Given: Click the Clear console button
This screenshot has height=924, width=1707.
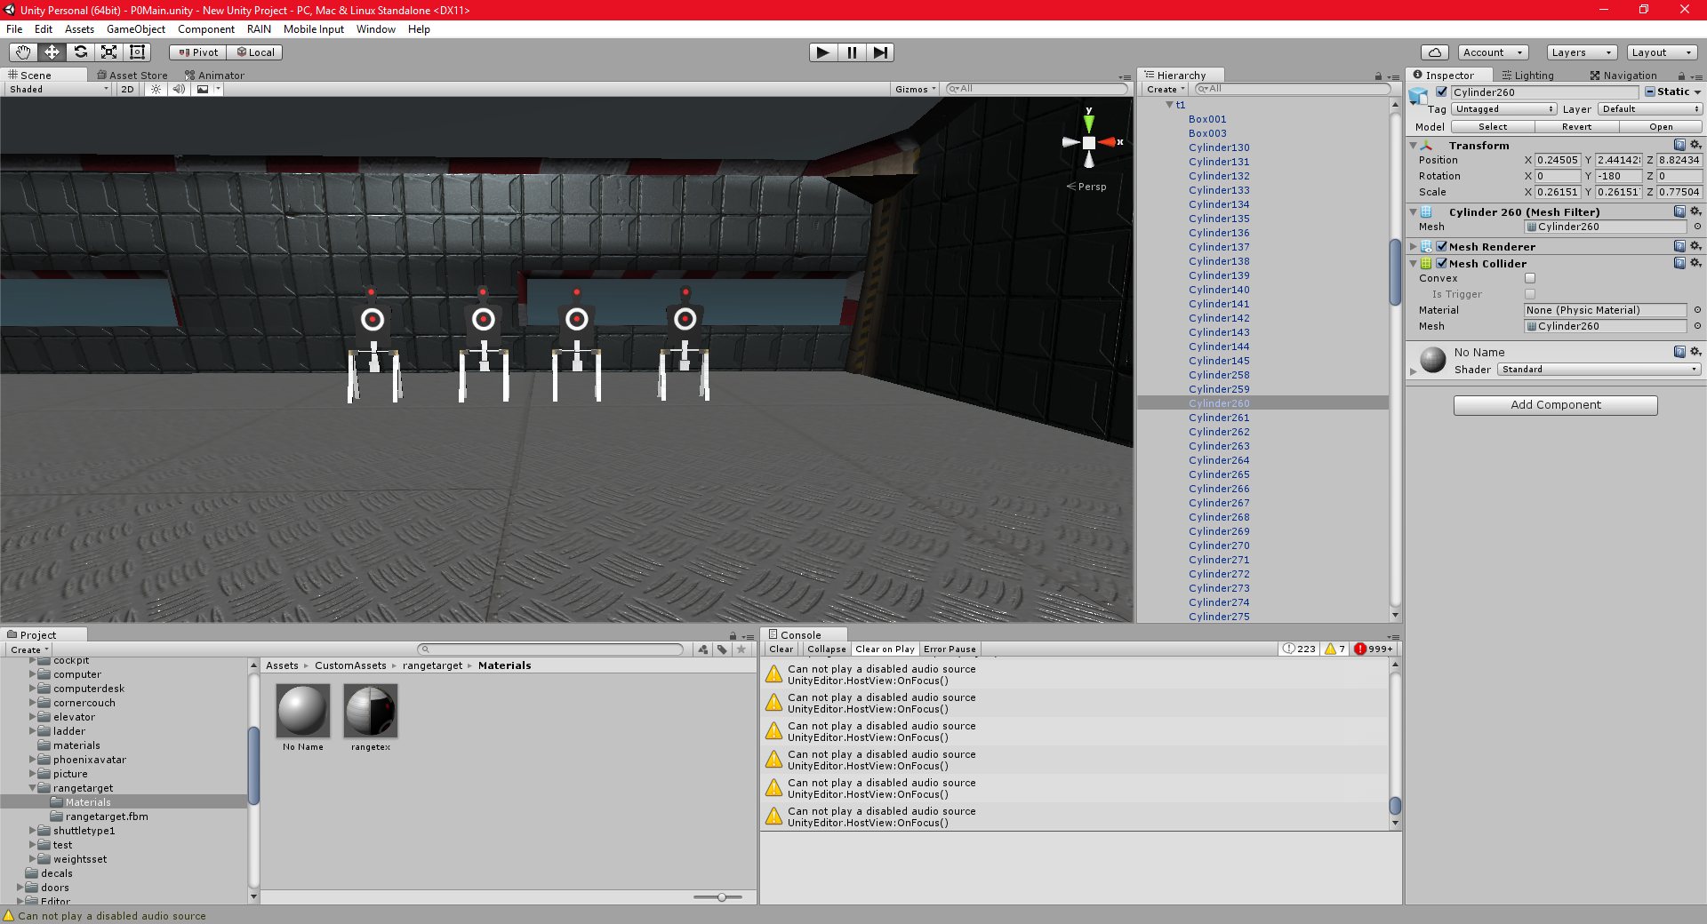Looking at the screenshot, I should [x=781, y=649].
